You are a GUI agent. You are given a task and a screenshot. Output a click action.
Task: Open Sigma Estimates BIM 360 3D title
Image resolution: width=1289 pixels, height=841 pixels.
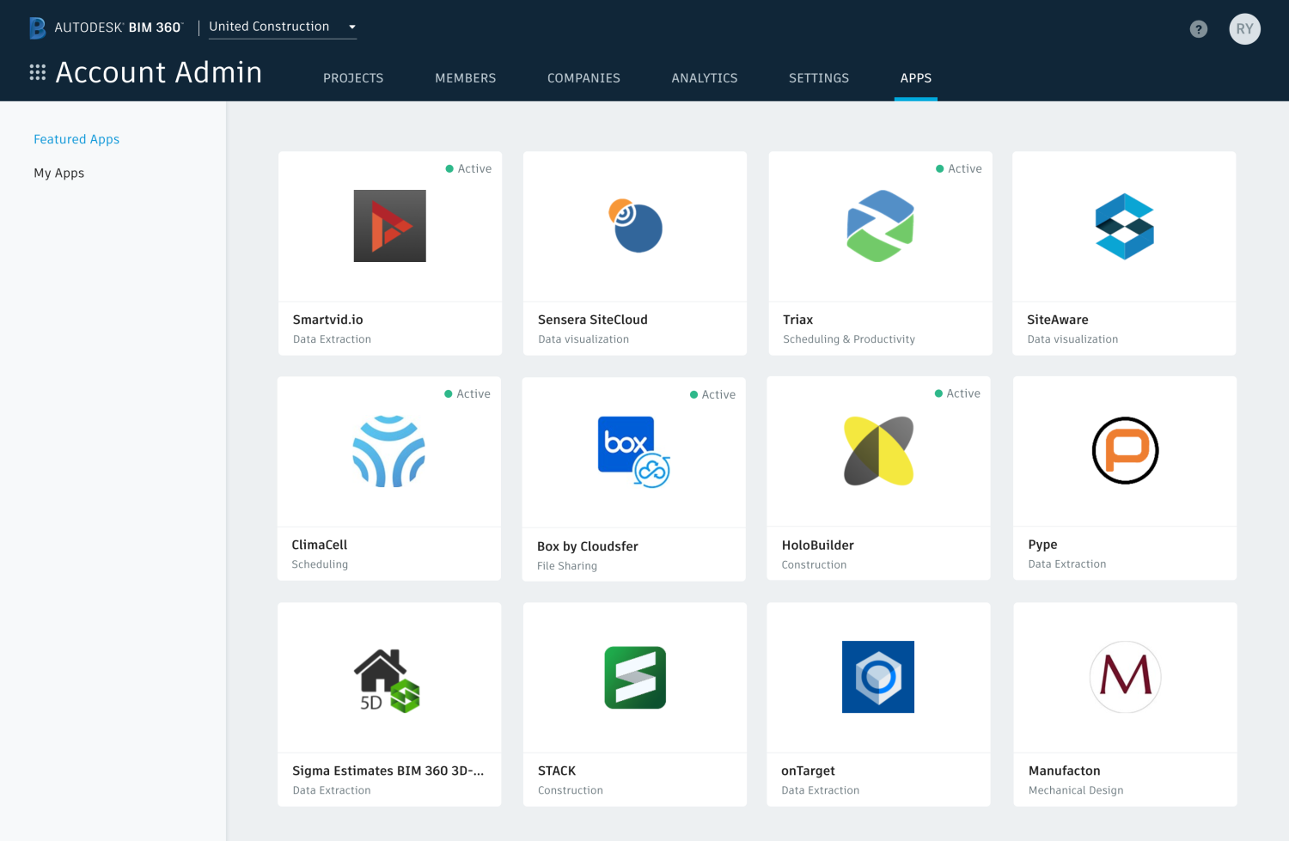[388, 771]
